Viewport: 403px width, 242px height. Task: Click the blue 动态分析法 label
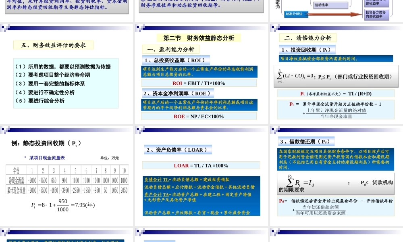296,14
